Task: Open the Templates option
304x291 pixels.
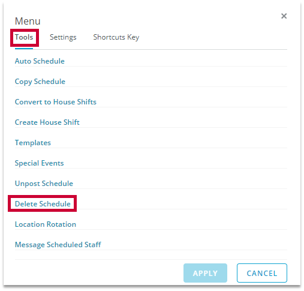Action: point(33,143)
